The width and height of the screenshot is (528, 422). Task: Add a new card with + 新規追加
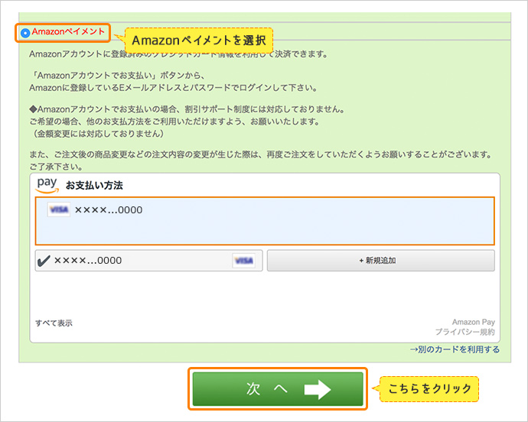click(381, 261)
